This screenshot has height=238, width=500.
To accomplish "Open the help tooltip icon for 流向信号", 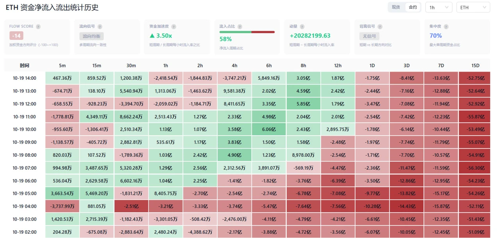I will pos(100,27).
